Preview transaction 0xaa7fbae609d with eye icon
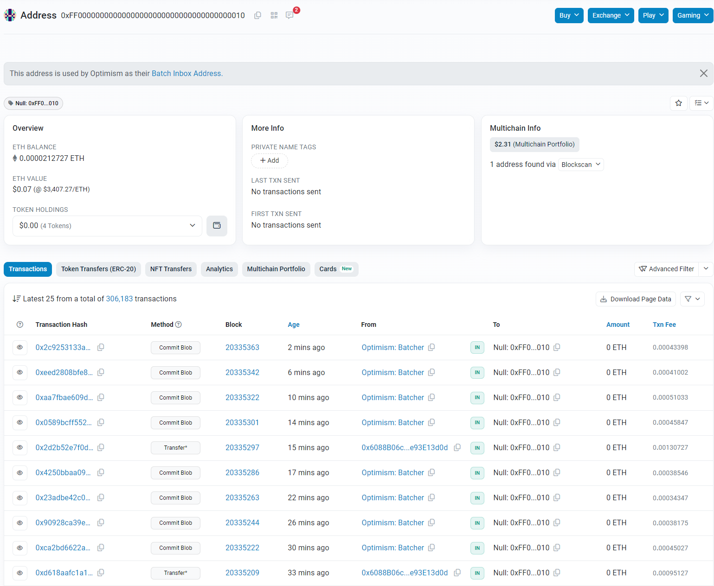 [20, 397]
